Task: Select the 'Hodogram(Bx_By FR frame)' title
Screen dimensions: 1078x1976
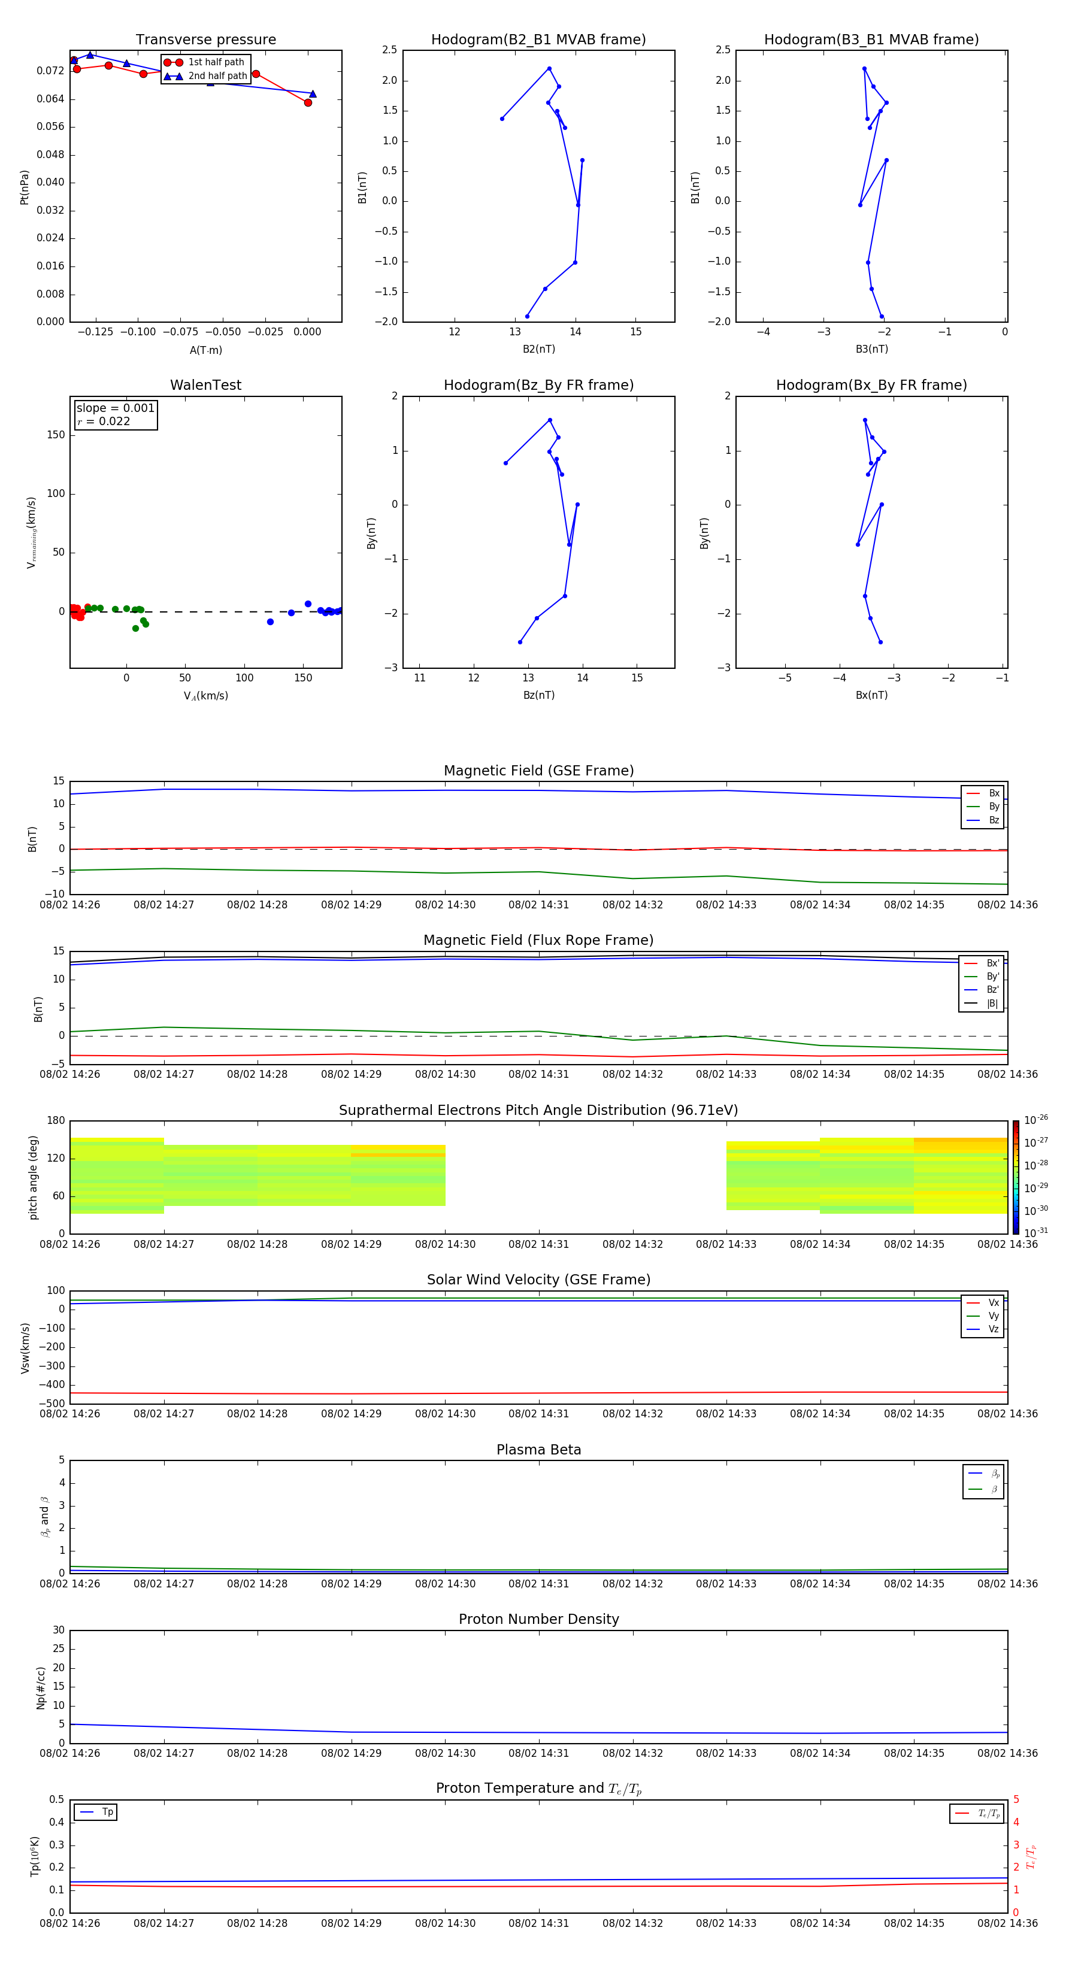Action: click(871, 385)
